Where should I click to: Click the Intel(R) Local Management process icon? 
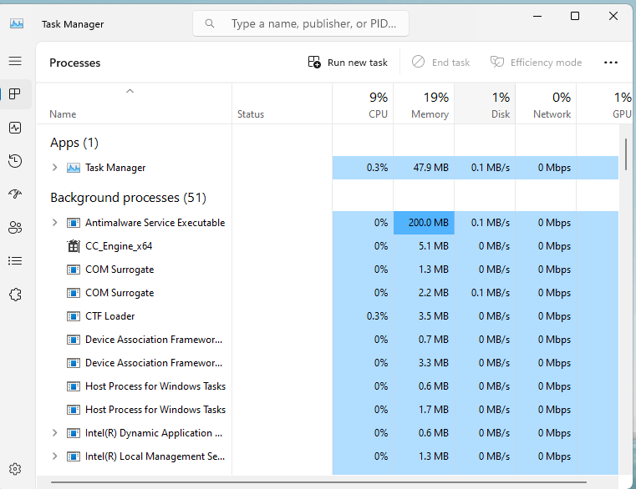pos(74,456)
